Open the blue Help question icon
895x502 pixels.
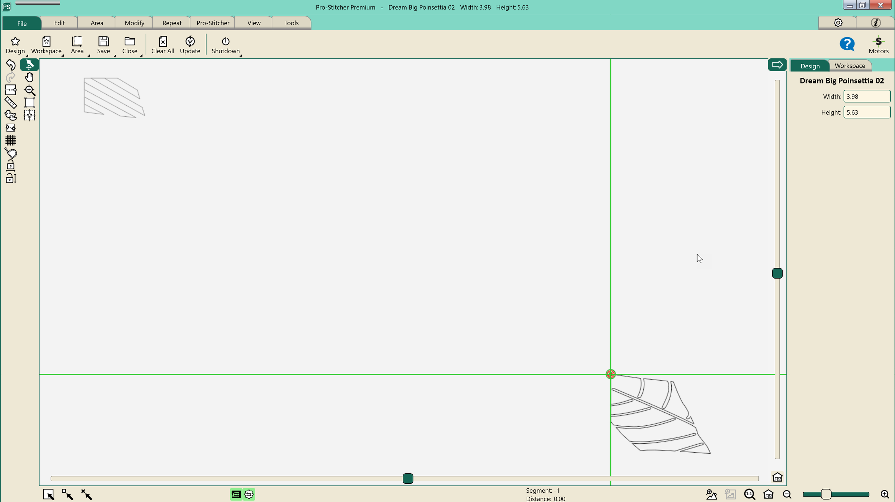click(x=847, y=44)
